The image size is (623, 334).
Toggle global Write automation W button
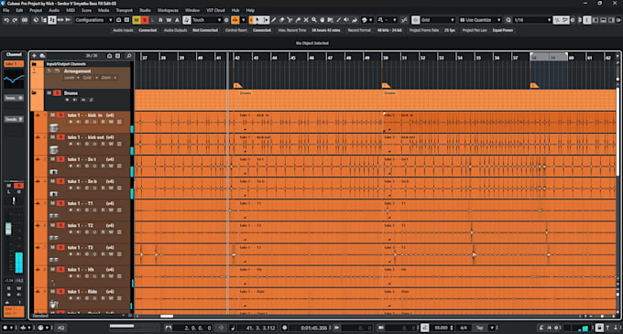[169, 20]
